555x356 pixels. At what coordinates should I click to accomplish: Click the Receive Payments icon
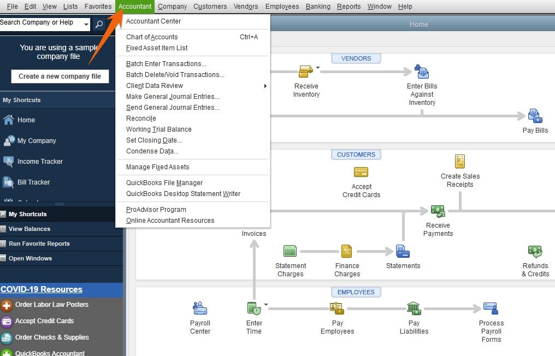coord(438,211)
